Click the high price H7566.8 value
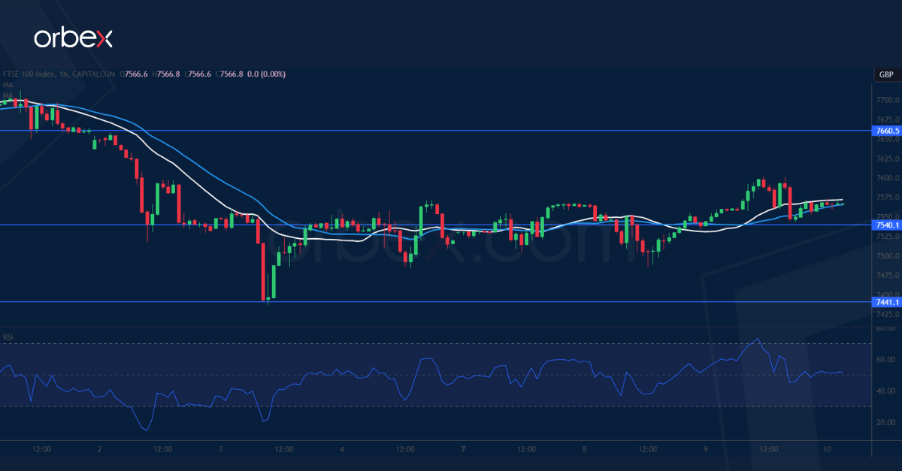This screenshot has height=471, width=902. pyautogui.click(x=165, y=74)
